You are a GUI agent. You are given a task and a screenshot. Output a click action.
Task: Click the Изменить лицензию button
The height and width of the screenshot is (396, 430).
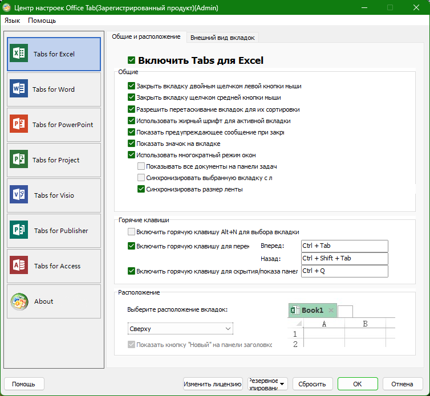213,384
